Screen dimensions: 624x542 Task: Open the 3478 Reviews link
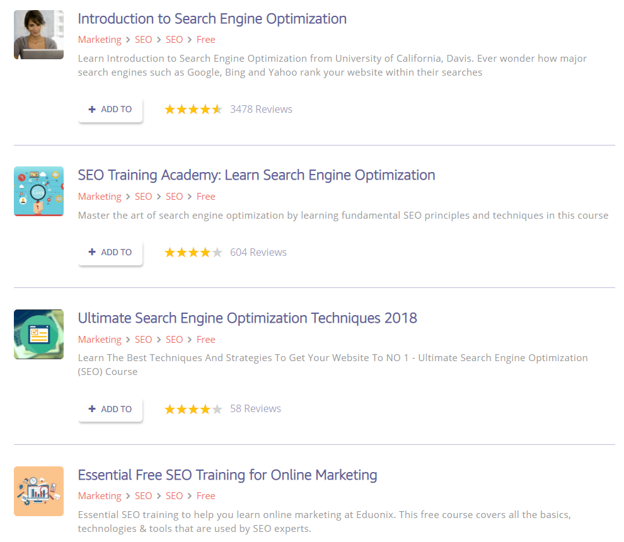pyautogui.click(x=261, y=109)
